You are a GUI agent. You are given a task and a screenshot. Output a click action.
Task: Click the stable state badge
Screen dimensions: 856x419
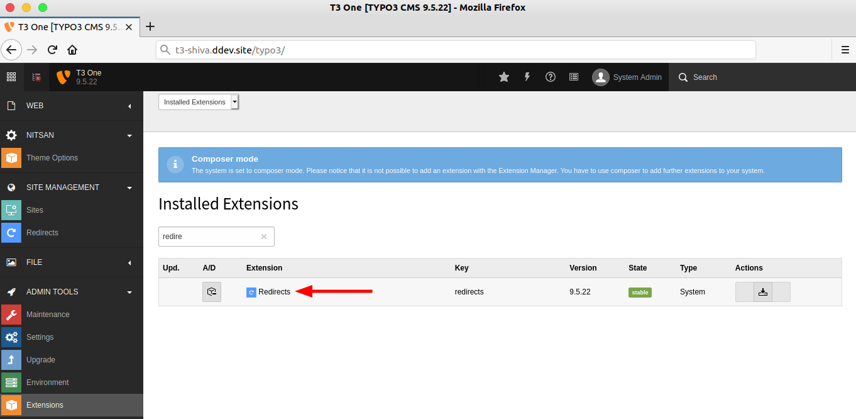pyautogui.click(x=640, y=291)
